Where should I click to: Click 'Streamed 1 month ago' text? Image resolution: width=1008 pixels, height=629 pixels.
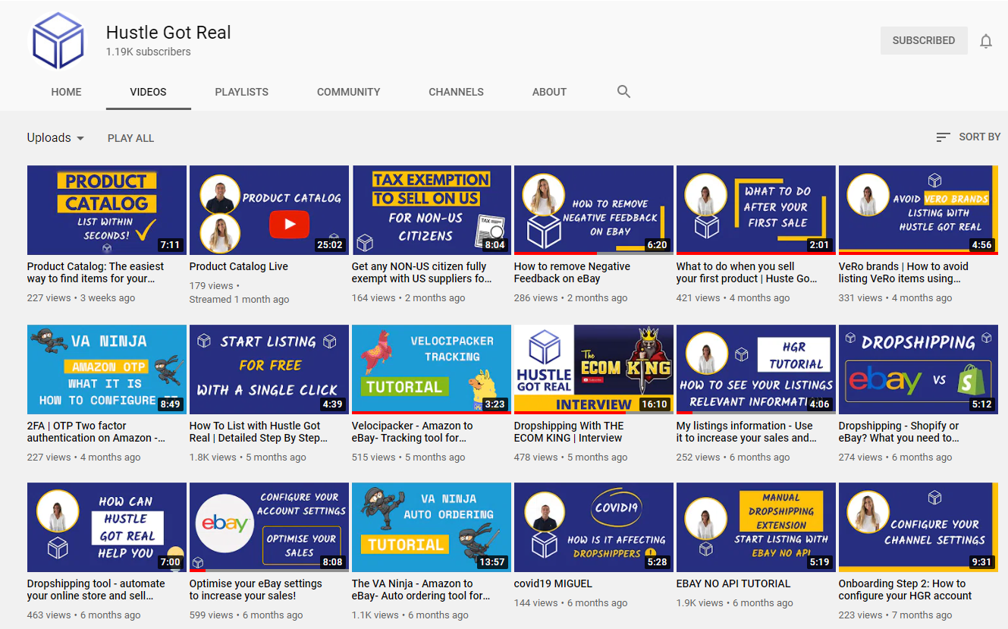[x=239, y=299]
